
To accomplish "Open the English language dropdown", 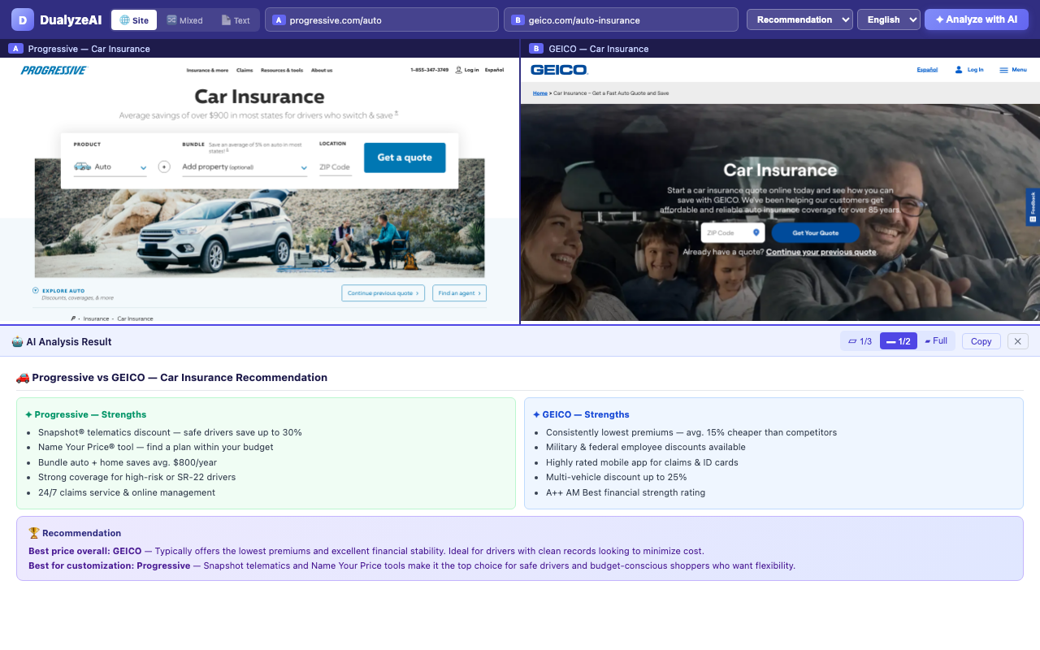I will point(889,19).
